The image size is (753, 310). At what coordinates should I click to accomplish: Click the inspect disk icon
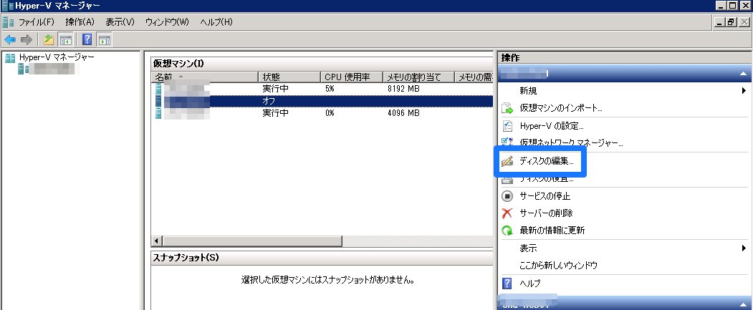coord(507,180)
